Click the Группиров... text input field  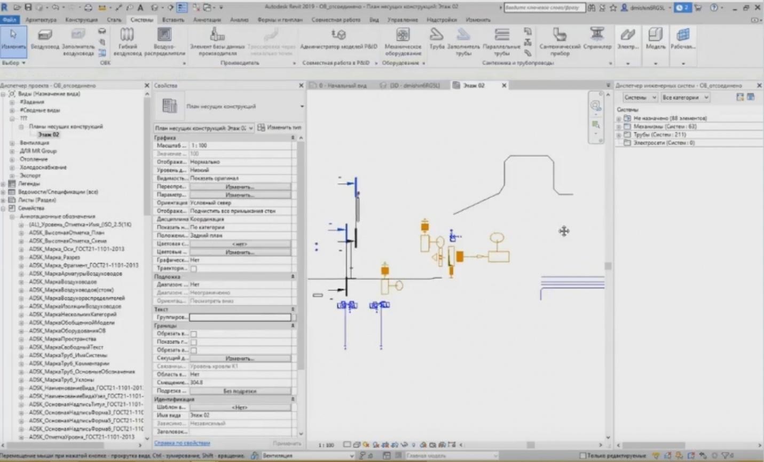coord(240,317)
